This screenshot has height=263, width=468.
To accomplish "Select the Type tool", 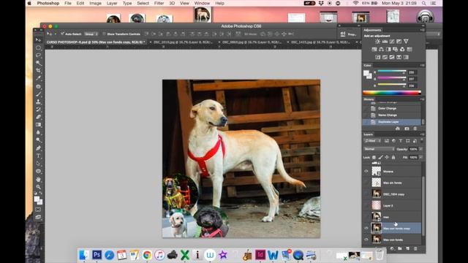I will point(38,156).
